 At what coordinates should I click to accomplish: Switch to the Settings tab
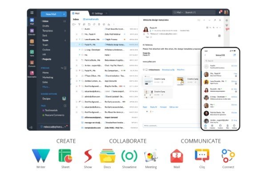pyautogui.click(x=99, y=13)
